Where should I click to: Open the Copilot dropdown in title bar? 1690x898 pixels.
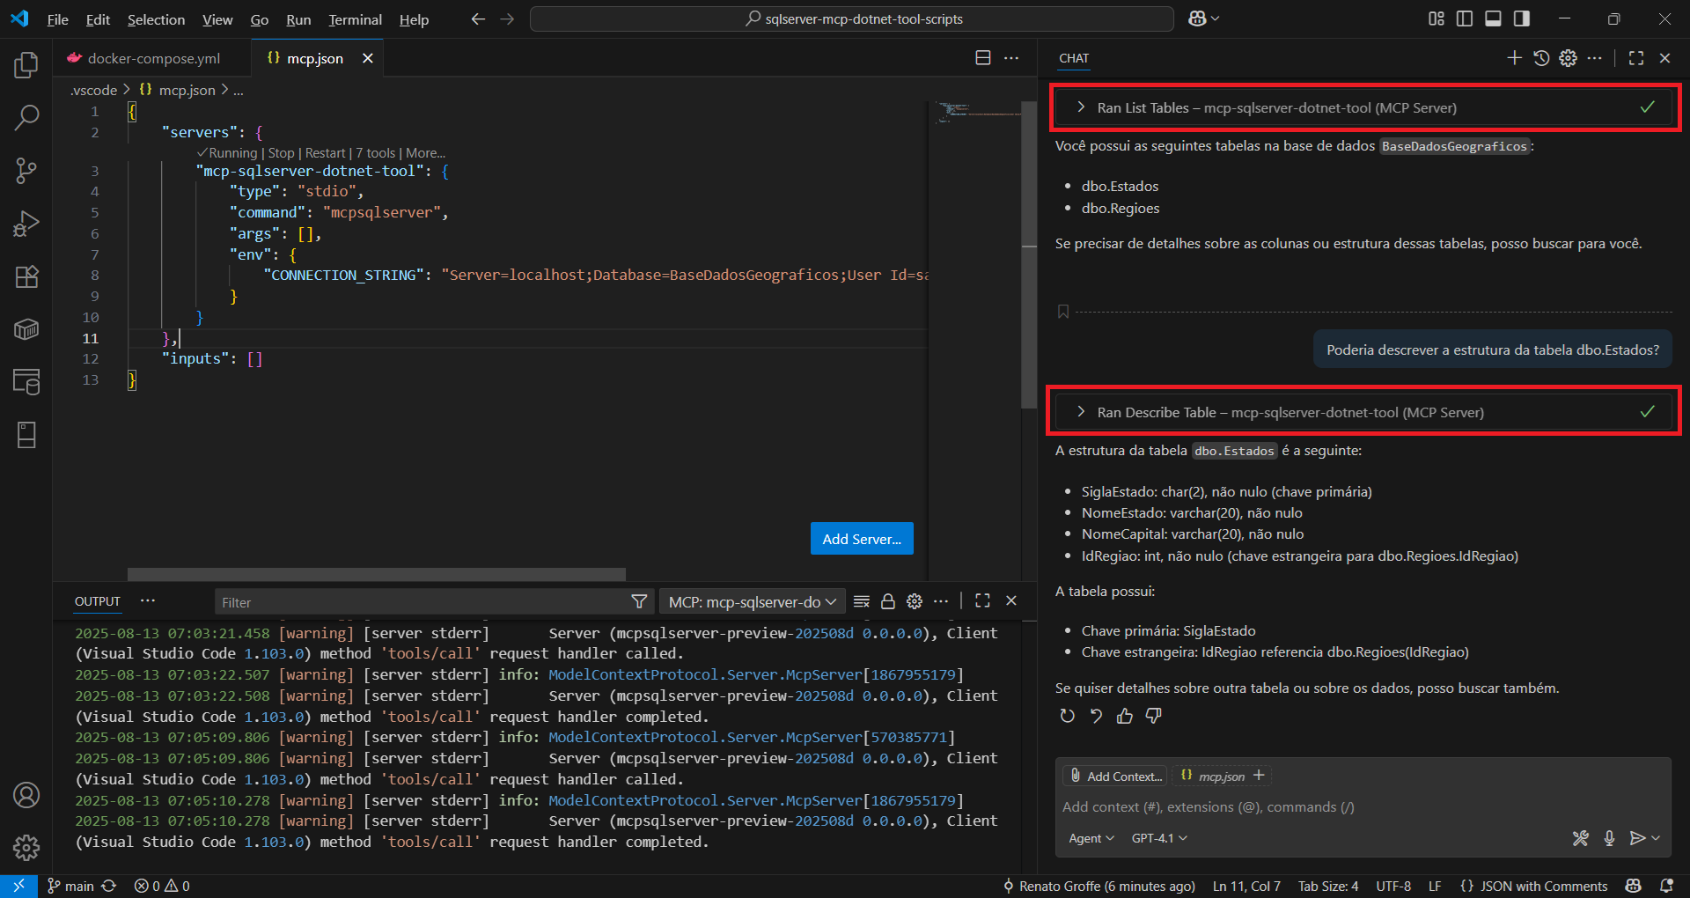(1204, 18)
